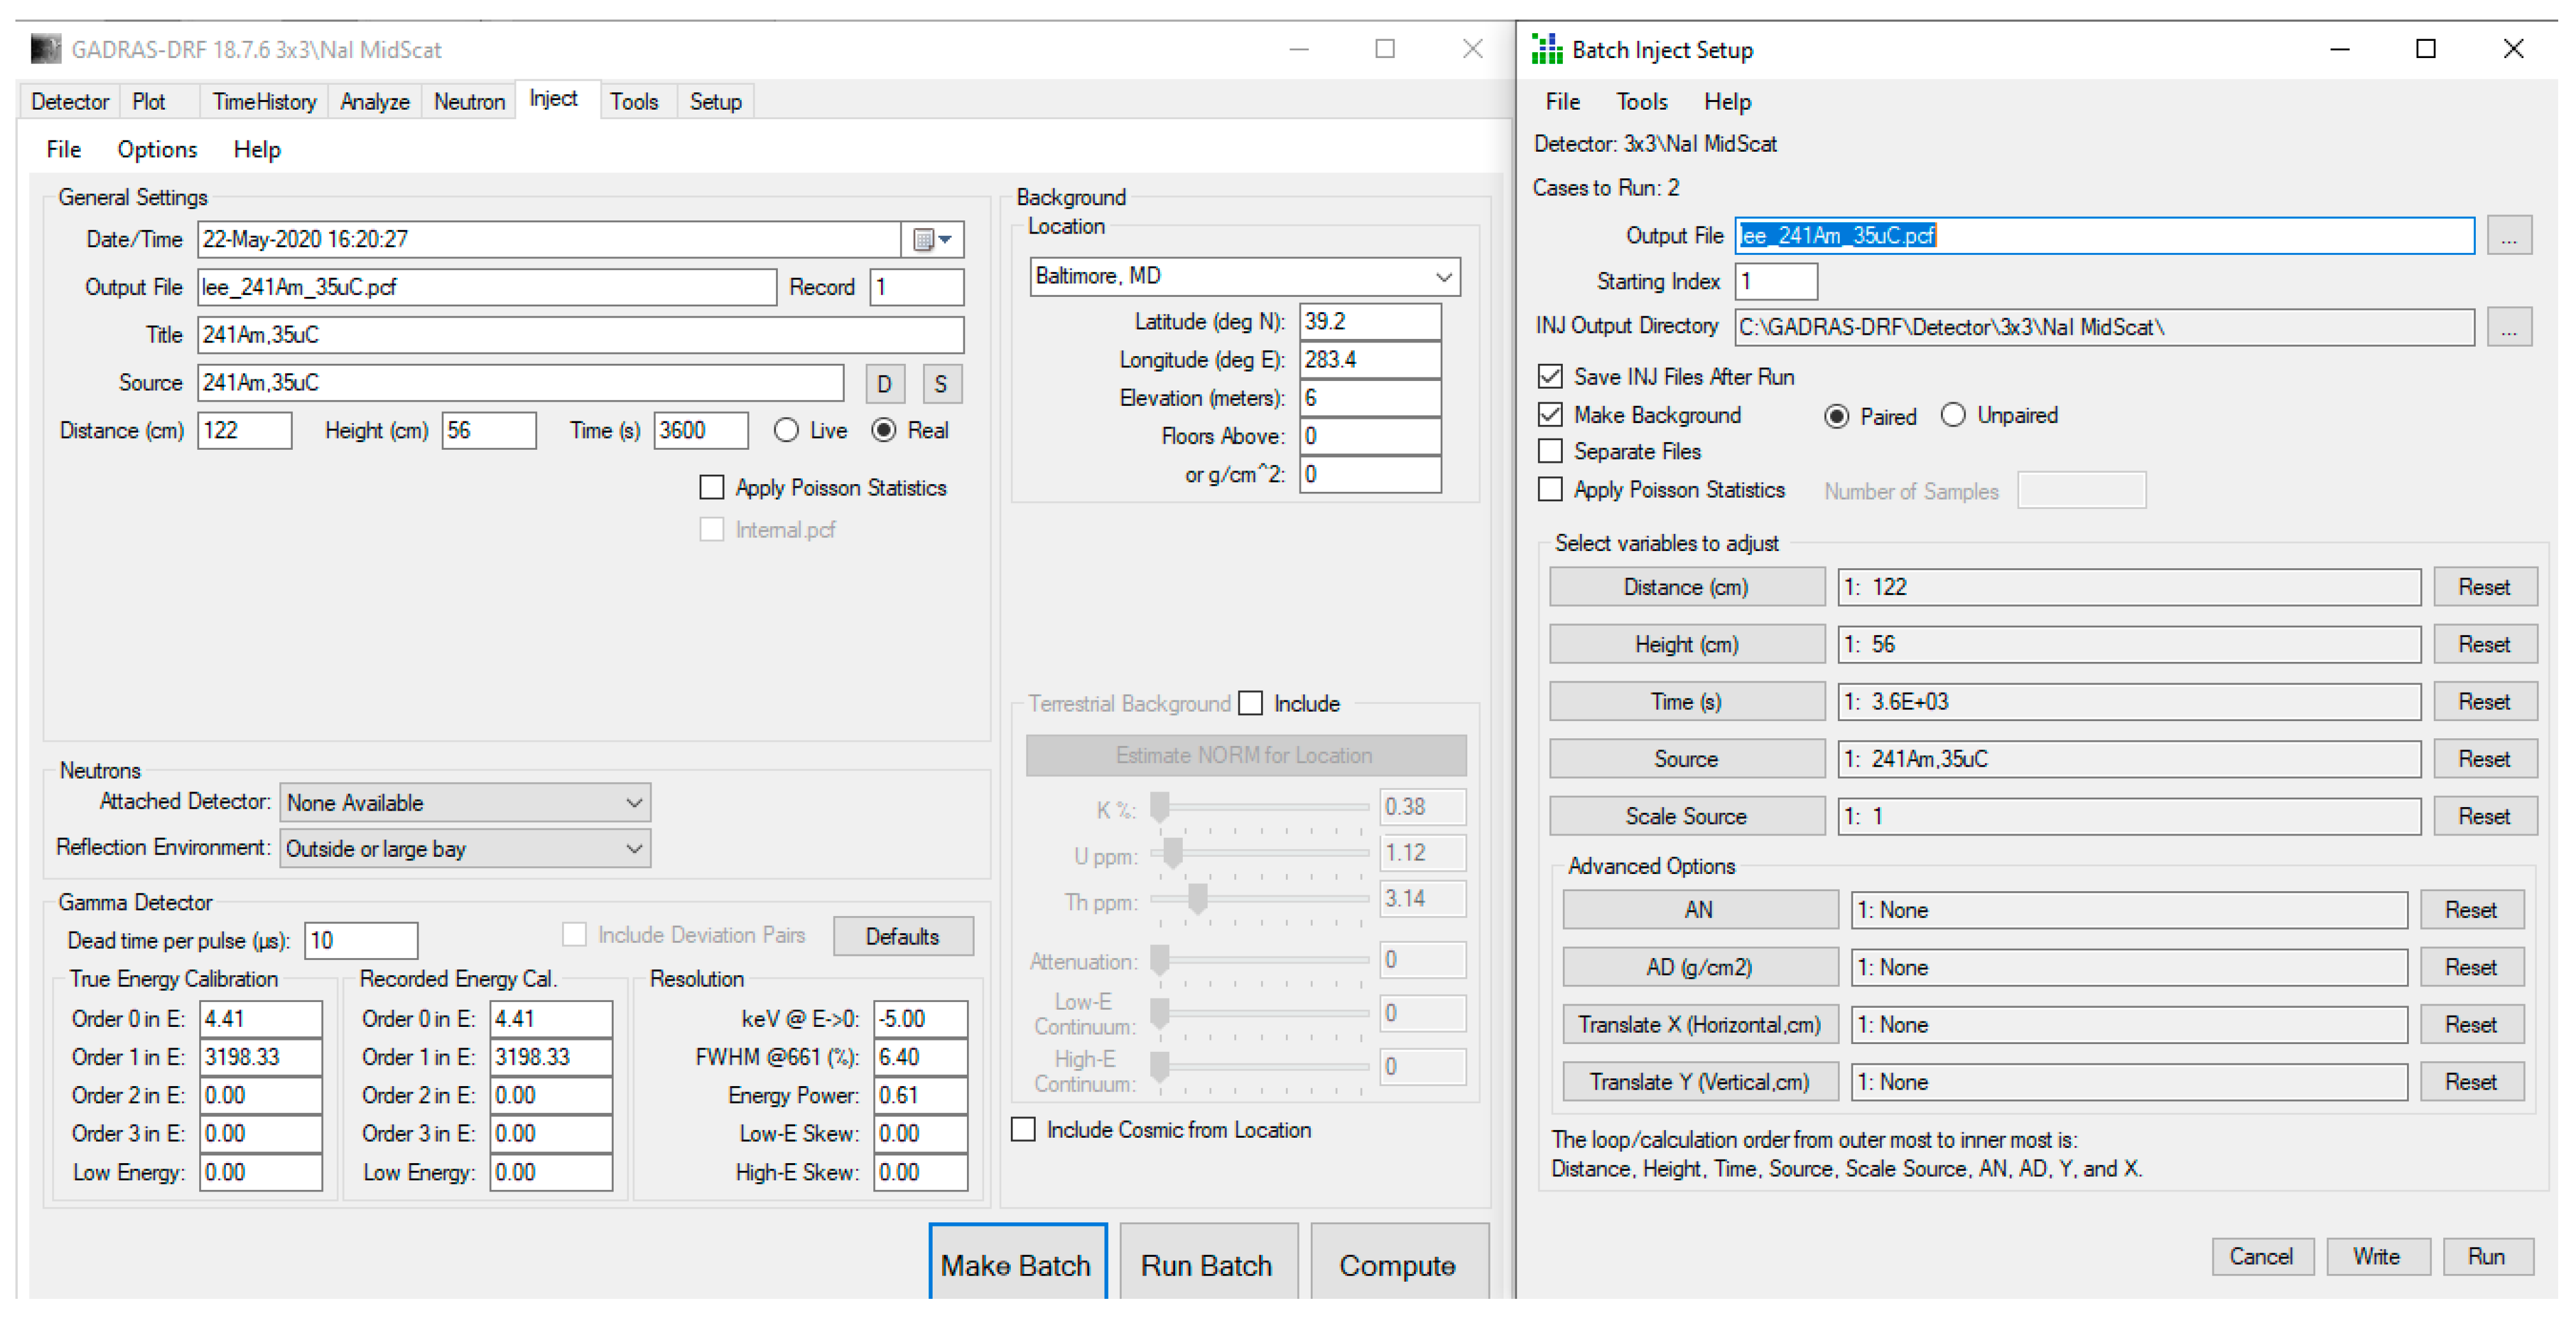The height and width of the screenshot is (1319, 2576).
Task: Click the Run Batch button
Action: tap(1206, 1264)
